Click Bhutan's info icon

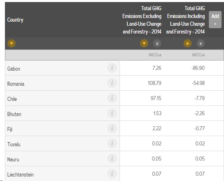pos(112,113)
